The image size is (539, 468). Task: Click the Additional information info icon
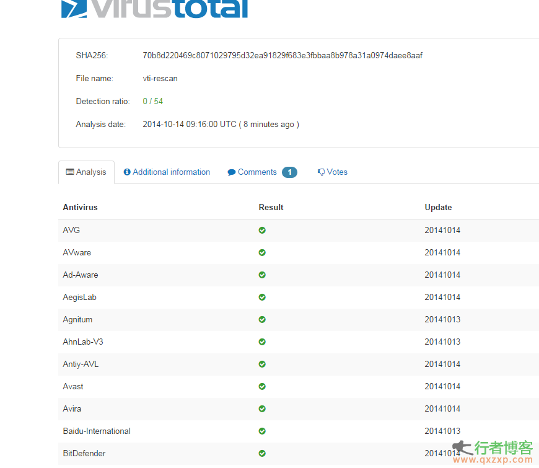(127, 172)
